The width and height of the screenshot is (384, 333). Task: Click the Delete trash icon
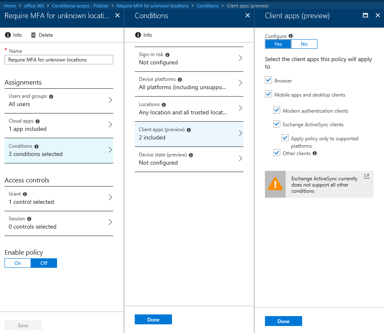pyautogui.click(x=33, y=35)
